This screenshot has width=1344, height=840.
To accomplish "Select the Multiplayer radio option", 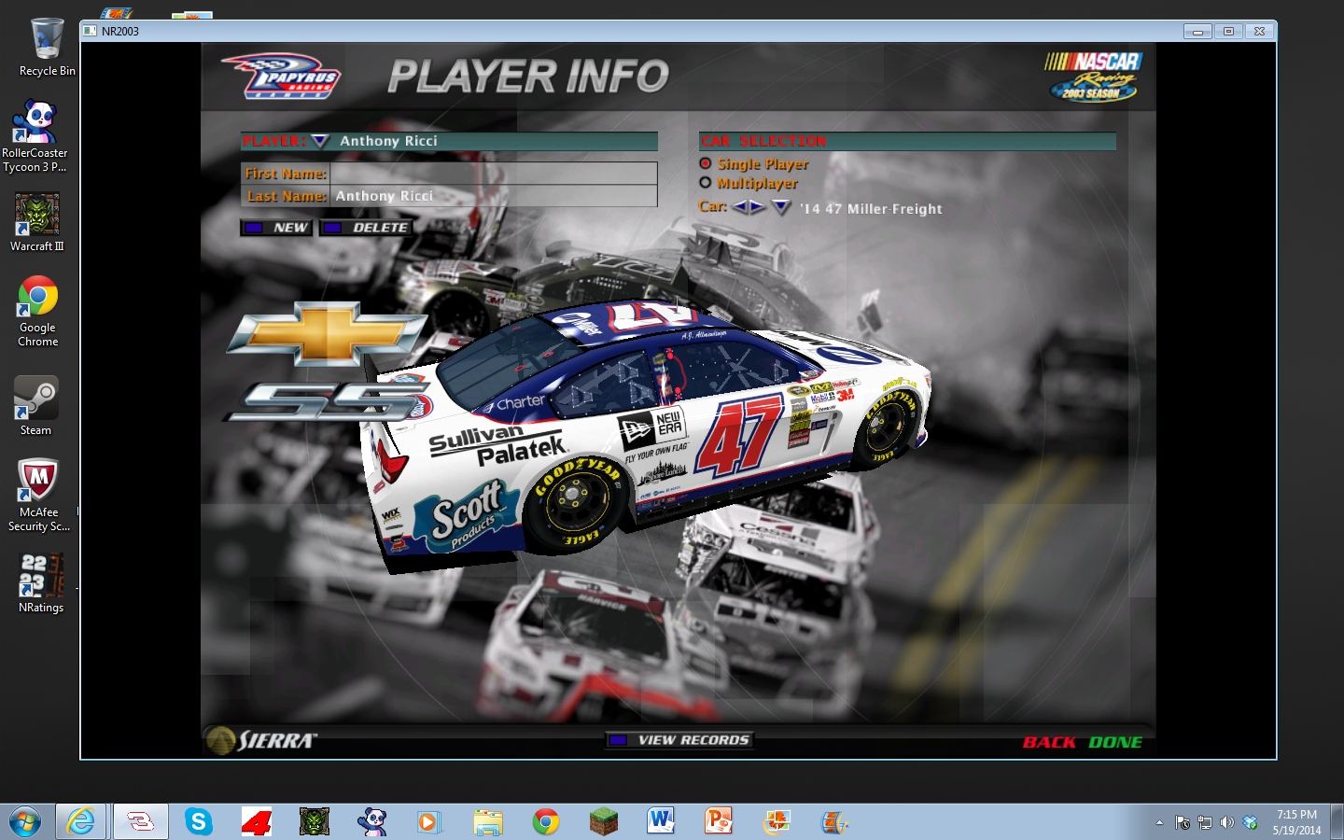I will (706, 183).
